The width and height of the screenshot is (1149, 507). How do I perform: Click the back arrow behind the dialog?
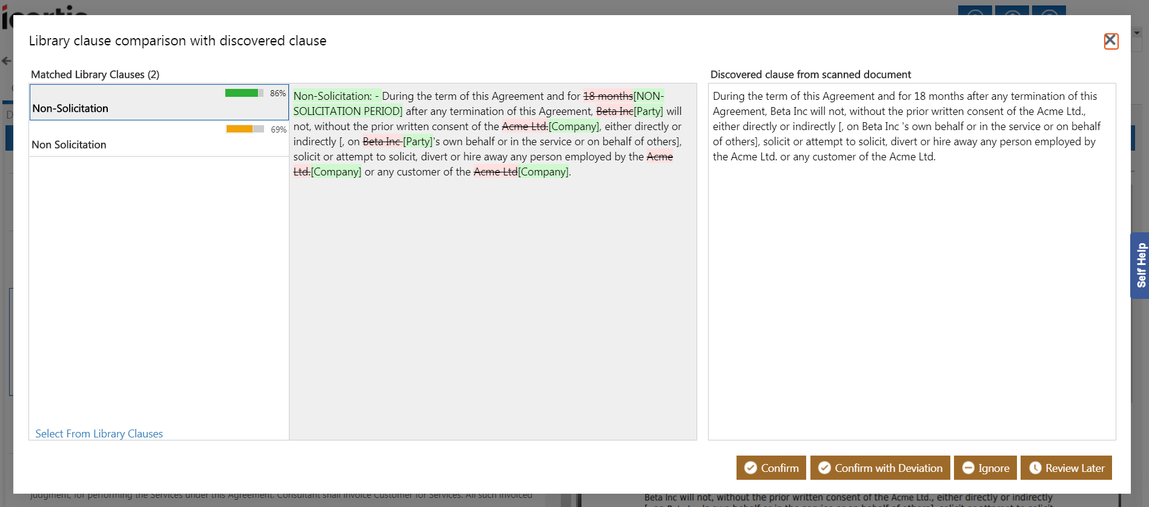[x=6, y=61]
